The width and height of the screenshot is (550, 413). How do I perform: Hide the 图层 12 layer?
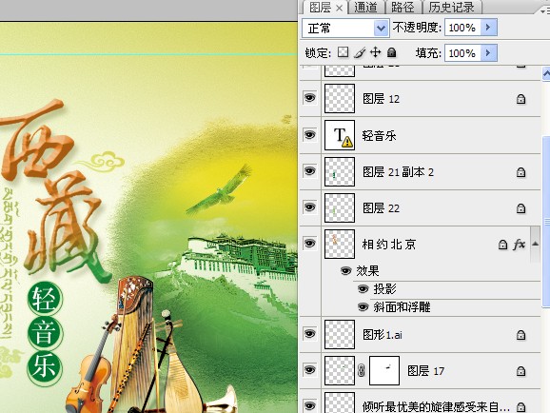tap(309, 98)
